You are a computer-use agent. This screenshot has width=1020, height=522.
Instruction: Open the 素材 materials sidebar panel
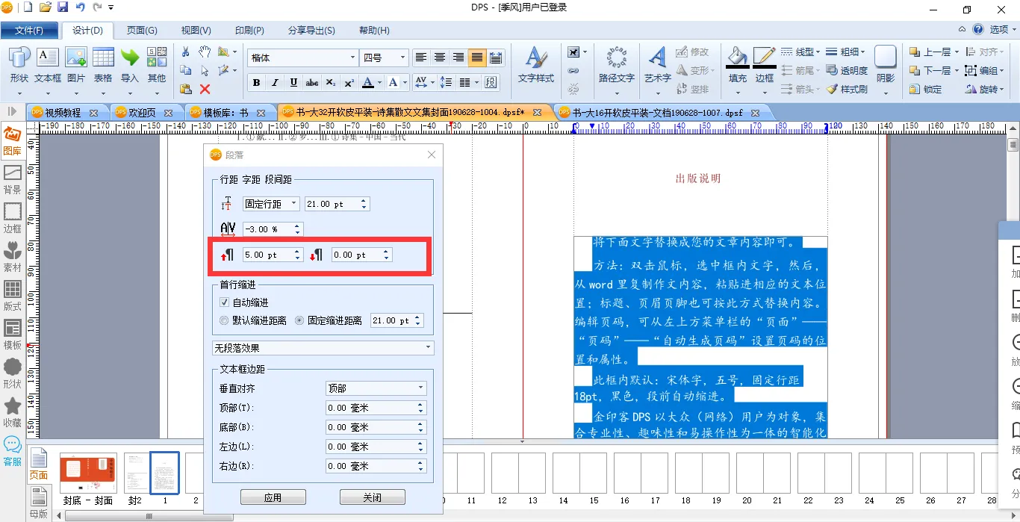(12, 258)
